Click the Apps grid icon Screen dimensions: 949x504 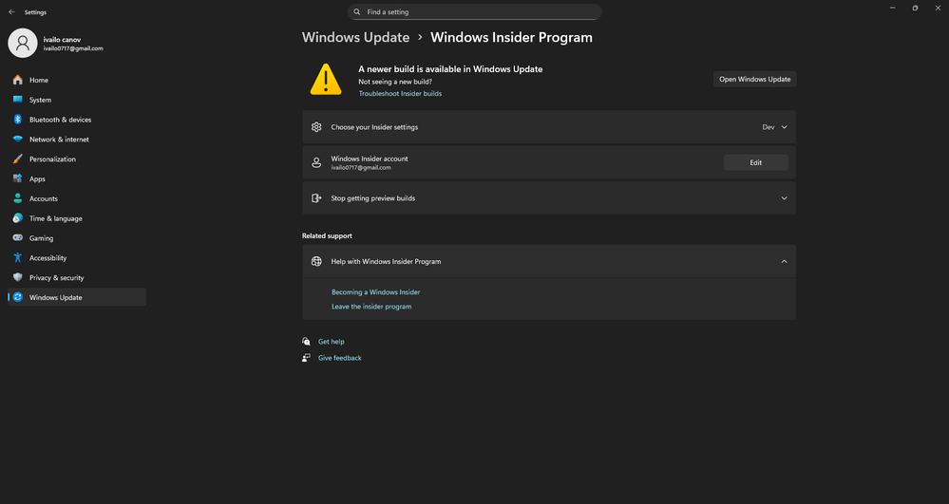coord(17,178)
